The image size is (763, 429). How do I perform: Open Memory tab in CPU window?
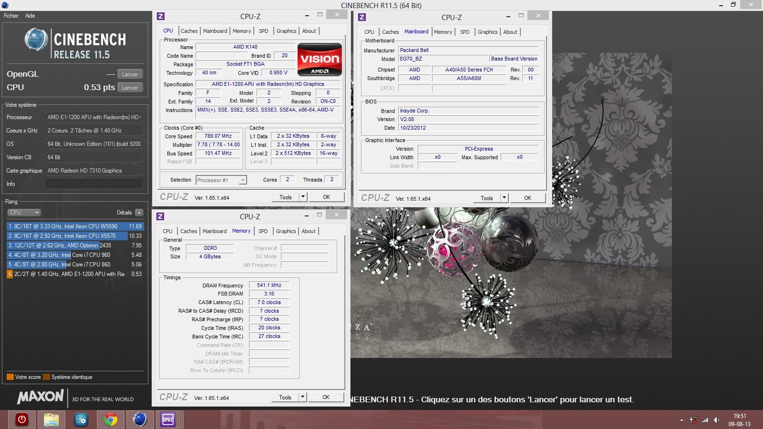(x=242, y=31)
